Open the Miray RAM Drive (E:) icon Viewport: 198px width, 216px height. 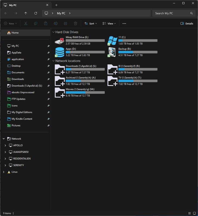coord(60,41)
